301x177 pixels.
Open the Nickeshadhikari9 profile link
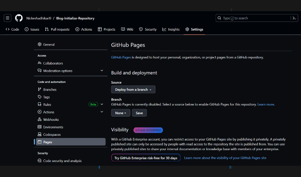pos(39,18)
